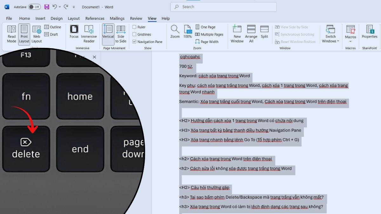
Task: Select Vertical page movement
Action: 108,34
